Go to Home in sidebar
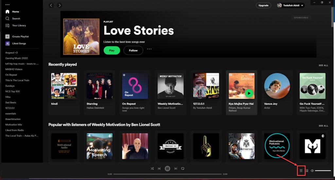 point(12,11)
